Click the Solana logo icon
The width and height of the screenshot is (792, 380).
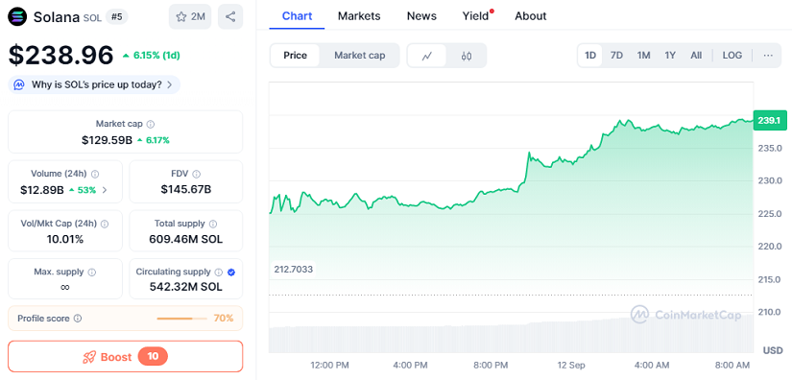[x=18, y=16]
